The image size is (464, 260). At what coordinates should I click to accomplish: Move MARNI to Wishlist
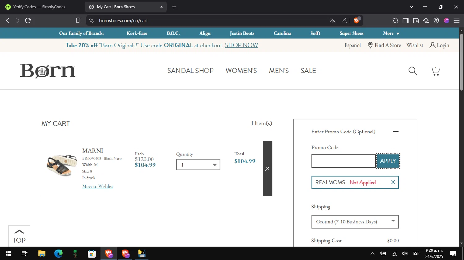(97, 186)
